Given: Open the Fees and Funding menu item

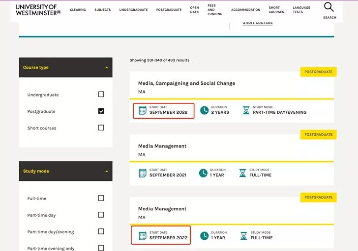Looking at the screenshot, I should tap(214, 10).
